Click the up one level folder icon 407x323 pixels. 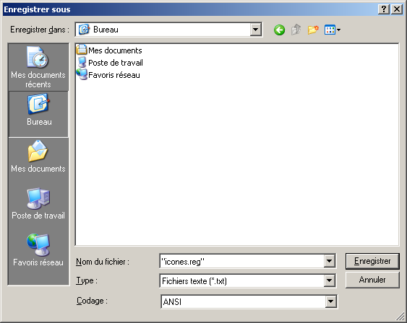pos(296,30)
